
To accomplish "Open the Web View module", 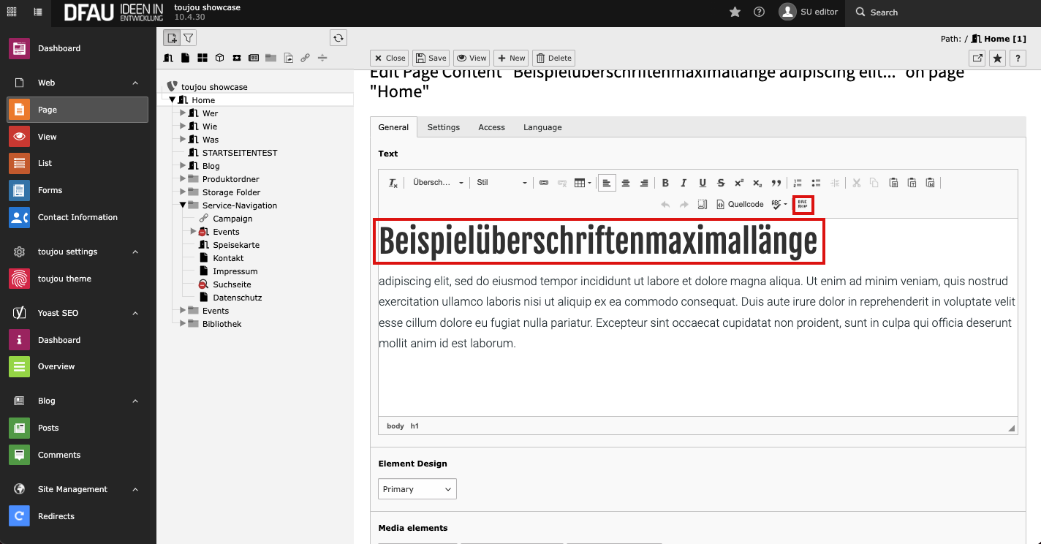I will (x=77, y=137).
